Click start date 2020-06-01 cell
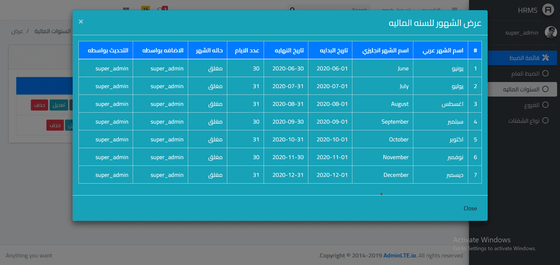The width and height of the screenshot is (560, 265). coord(330,68)
